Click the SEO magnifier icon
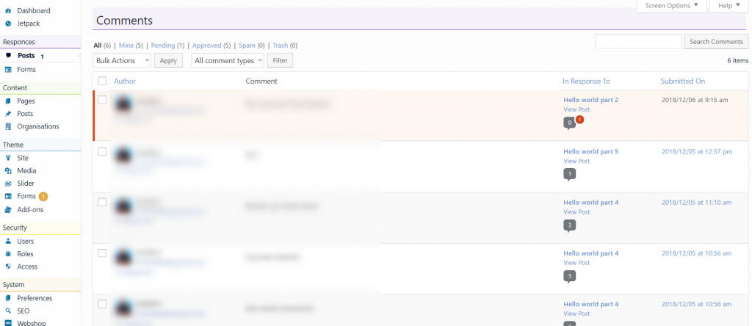Viewport: 752px width, 326px height. pyautogui.click(x=8, y=311)
